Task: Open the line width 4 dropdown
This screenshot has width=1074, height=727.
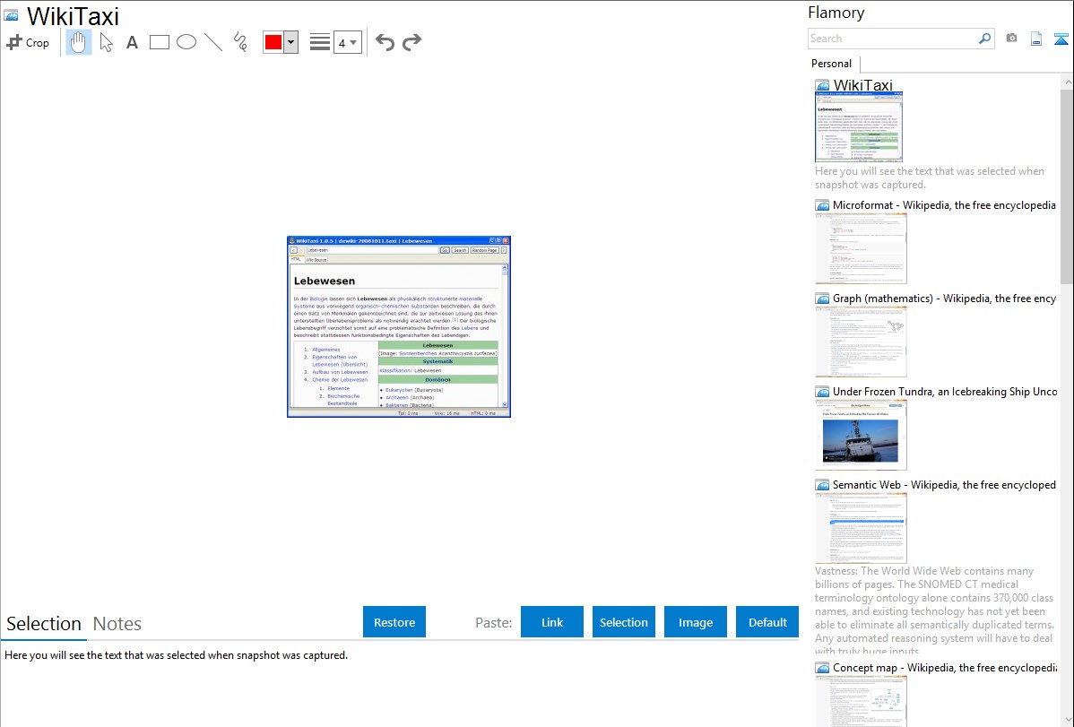Action: (x=348, y=42)
